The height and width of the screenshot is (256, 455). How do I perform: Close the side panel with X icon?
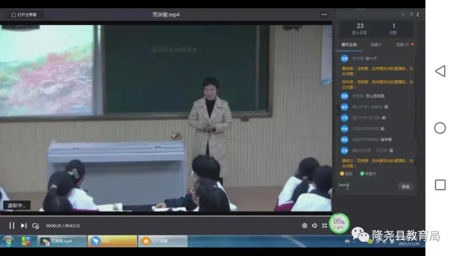pyautogui.click(x=411, y=14)
